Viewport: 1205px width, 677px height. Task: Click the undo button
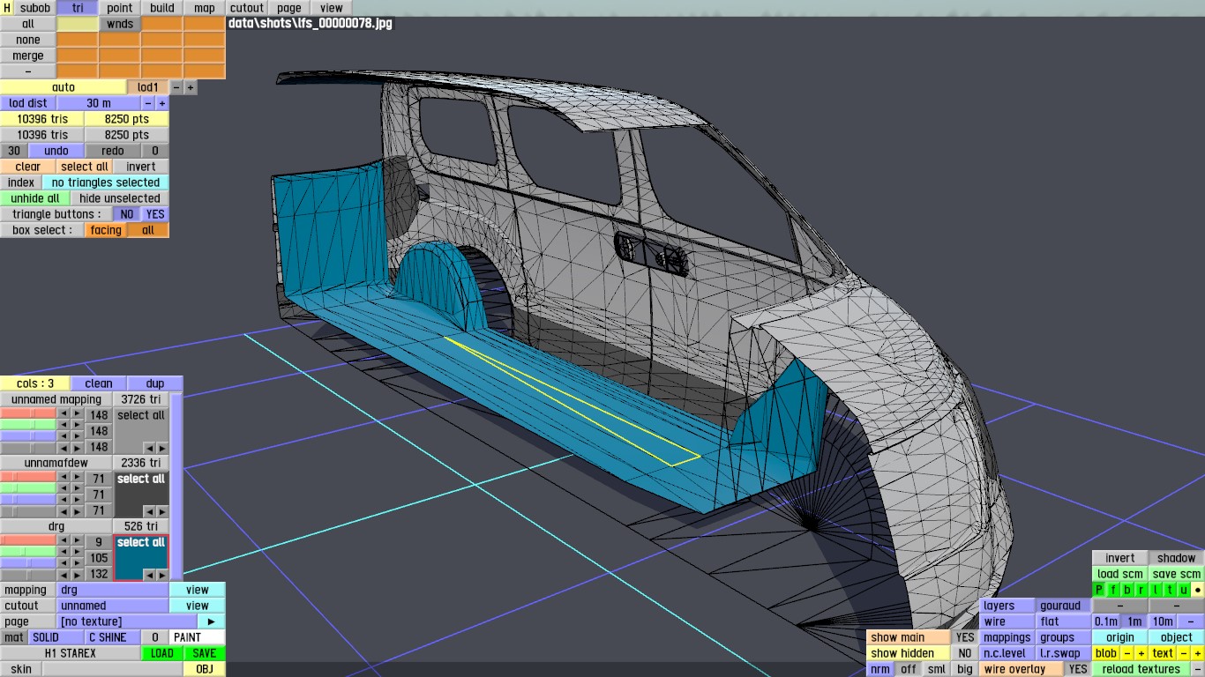(x=56, y=151)
